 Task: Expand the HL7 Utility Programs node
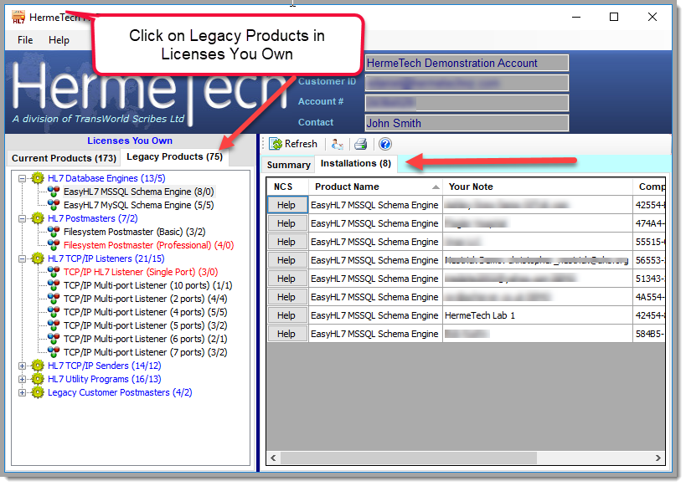click(22, 380)
